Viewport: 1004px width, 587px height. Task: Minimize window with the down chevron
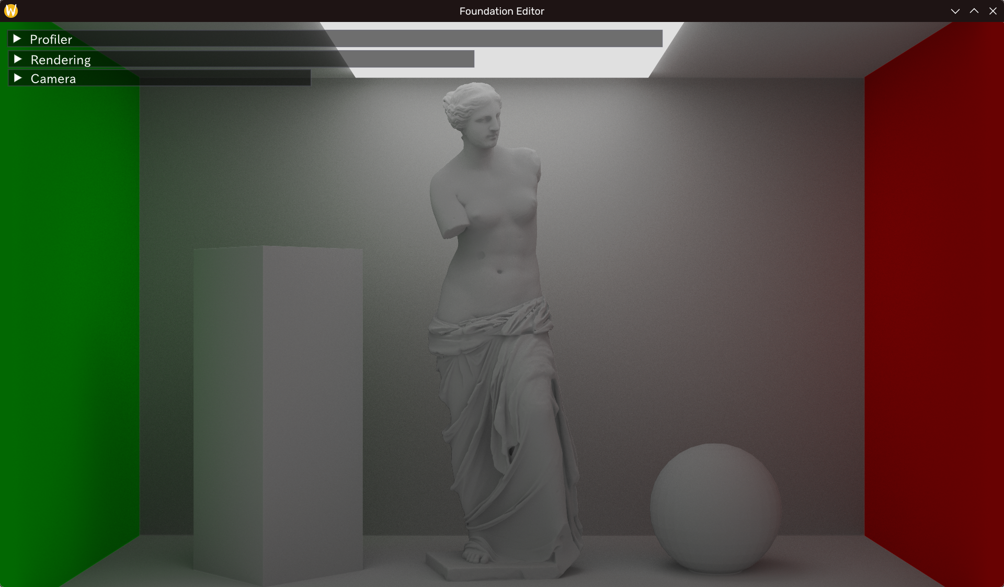pyautogui.click(x=955, y=11)
